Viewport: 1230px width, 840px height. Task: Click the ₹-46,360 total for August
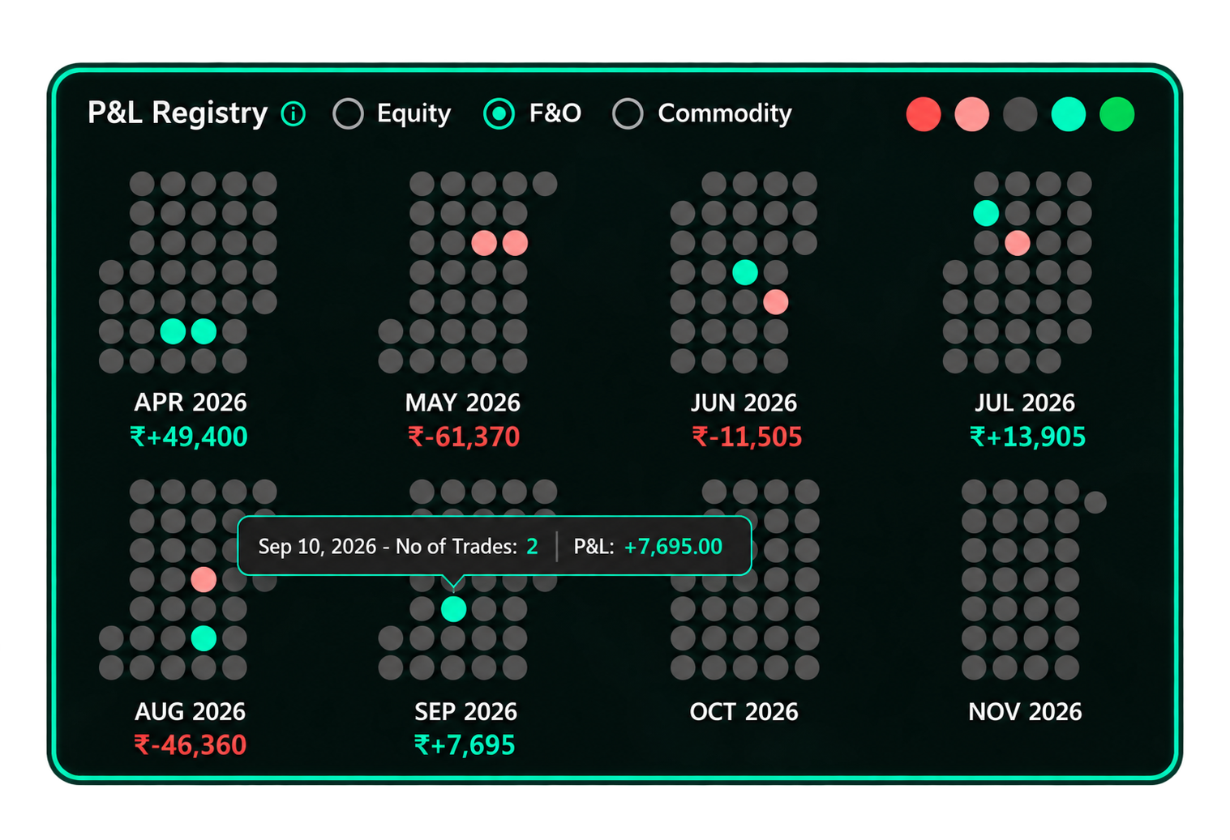click(191, 745)
